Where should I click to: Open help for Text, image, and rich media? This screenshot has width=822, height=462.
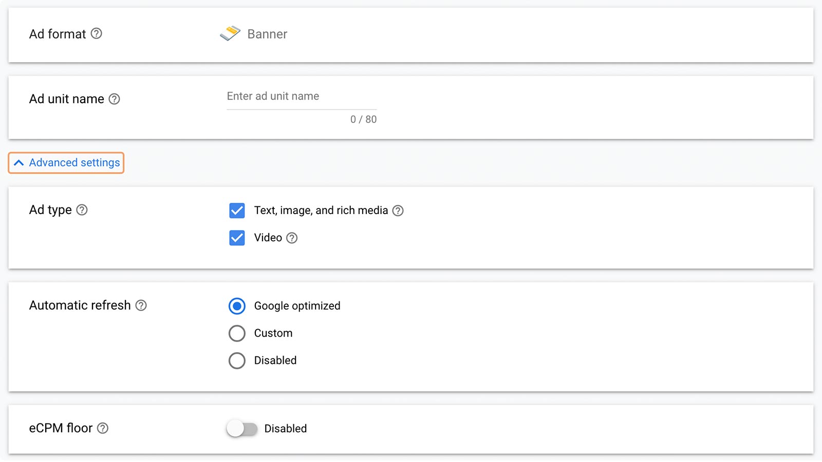coord(398,210)
